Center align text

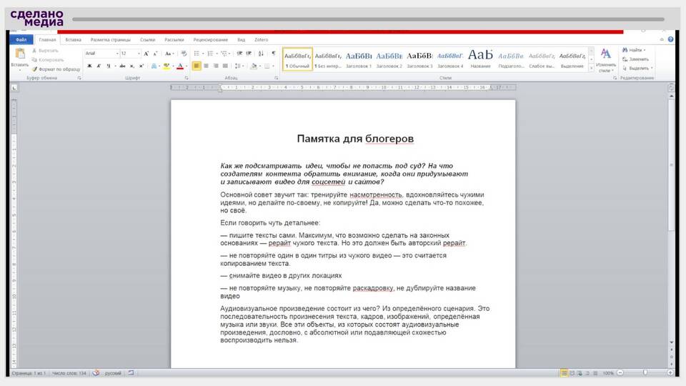[206, 66]
